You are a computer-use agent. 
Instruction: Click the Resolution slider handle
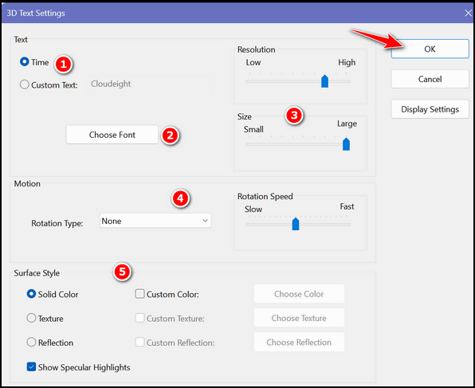click(324, 81)
